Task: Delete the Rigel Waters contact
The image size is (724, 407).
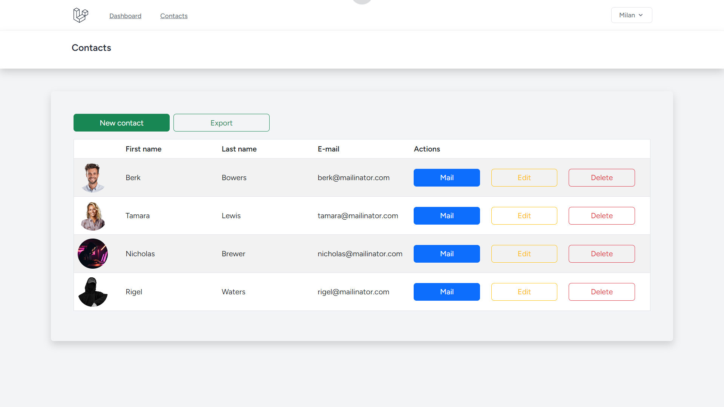Action: 601,292
